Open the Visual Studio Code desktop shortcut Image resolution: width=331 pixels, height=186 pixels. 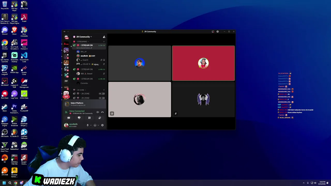(x=24, y=57)
